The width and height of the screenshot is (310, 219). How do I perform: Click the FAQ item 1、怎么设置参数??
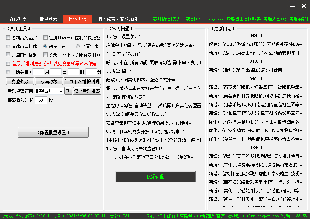(x=124, y=37)
